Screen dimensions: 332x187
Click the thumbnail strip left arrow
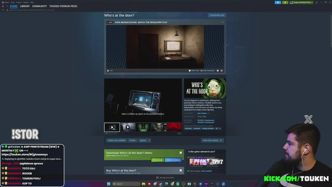(106, 133)
